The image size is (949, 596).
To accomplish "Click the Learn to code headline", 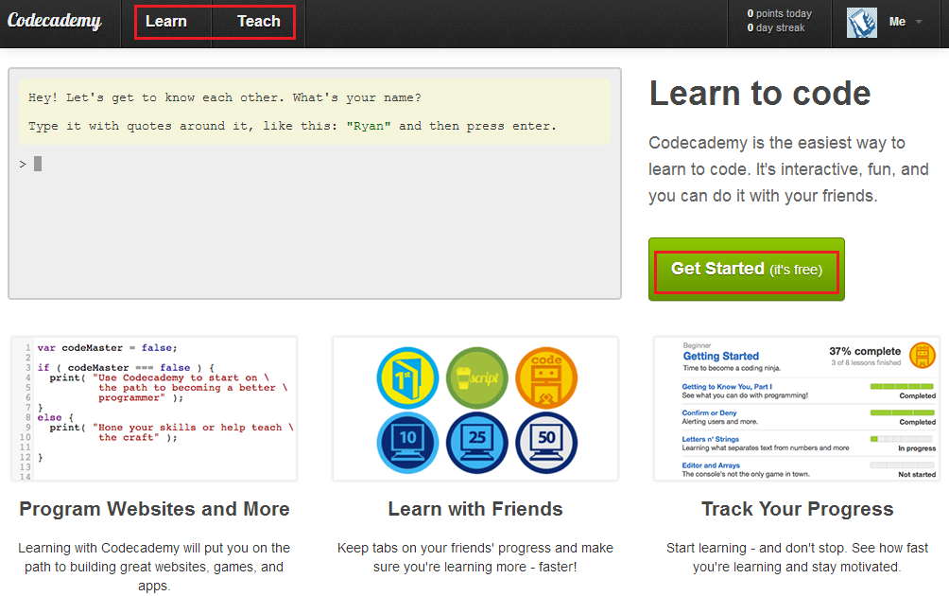I will (760, 94).
